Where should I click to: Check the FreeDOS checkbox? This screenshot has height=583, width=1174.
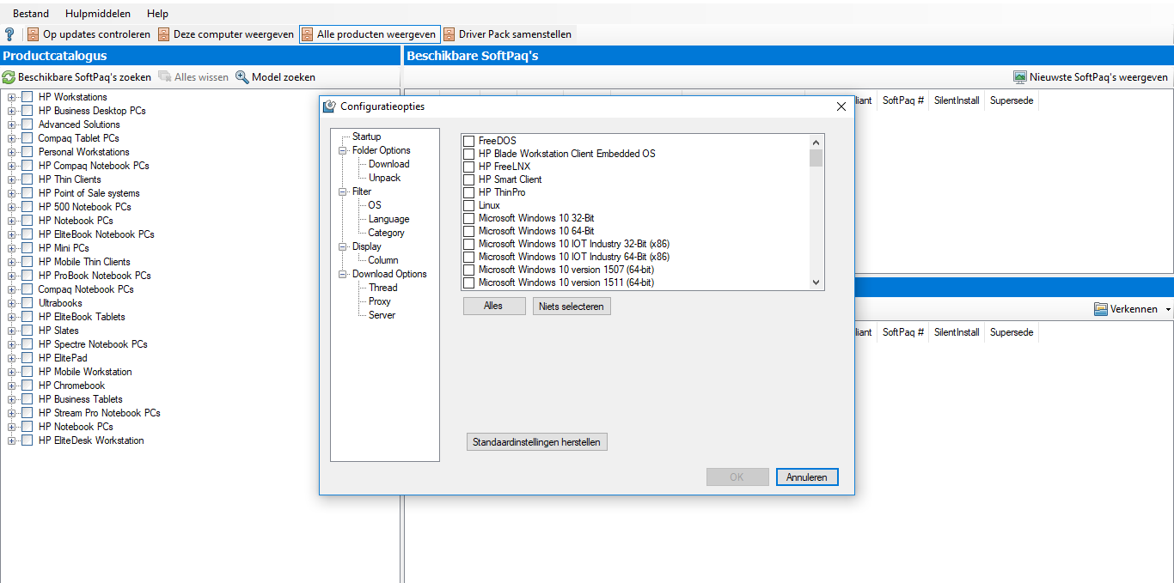click(469, 141)
